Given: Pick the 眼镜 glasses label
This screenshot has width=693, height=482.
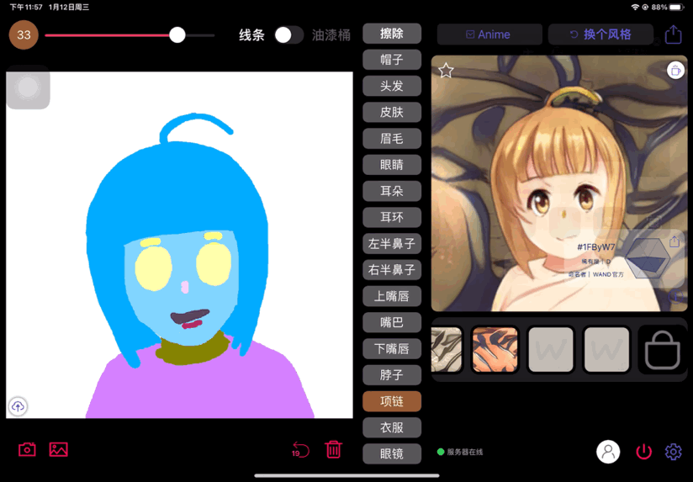Looking at the screenshot, I should pyautogui.click(x=392, y=453).
